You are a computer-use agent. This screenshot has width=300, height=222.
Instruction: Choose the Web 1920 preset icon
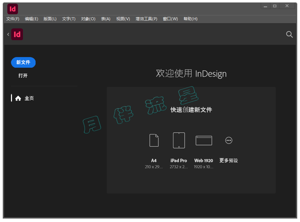[x=204, y=140]
